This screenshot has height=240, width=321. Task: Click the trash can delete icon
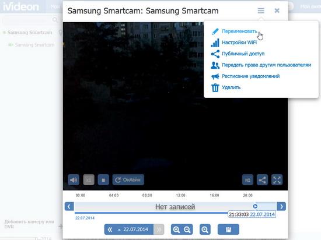click(215, 87)
